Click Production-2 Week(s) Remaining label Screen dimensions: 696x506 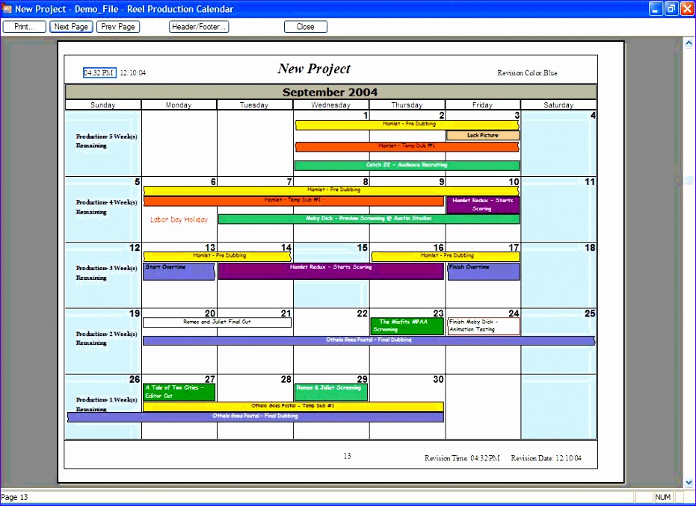(x=106, y=338)
